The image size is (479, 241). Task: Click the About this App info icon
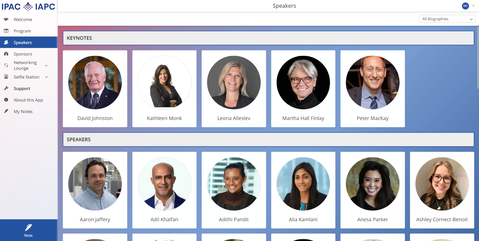pos(6,100)
